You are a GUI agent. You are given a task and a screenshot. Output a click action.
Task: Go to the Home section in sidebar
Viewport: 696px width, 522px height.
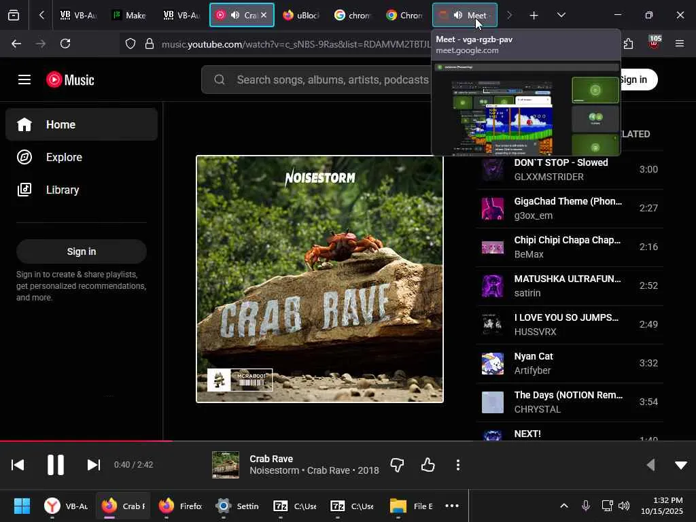pos(82,125)
